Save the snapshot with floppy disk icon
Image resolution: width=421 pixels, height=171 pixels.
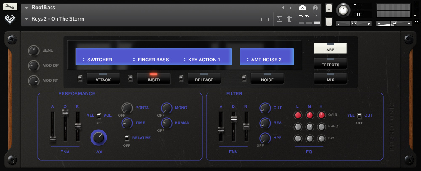coord(280,19)
